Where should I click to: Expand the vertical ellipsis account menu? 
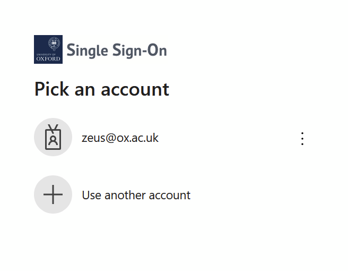(302, 139)
